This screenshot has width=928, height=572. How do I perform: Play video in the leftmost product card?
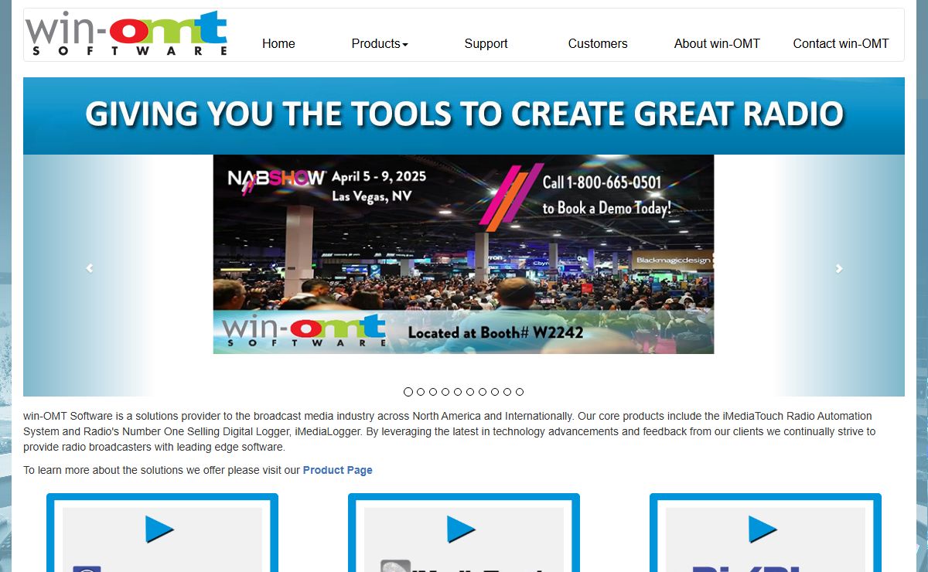pos(159,529)
